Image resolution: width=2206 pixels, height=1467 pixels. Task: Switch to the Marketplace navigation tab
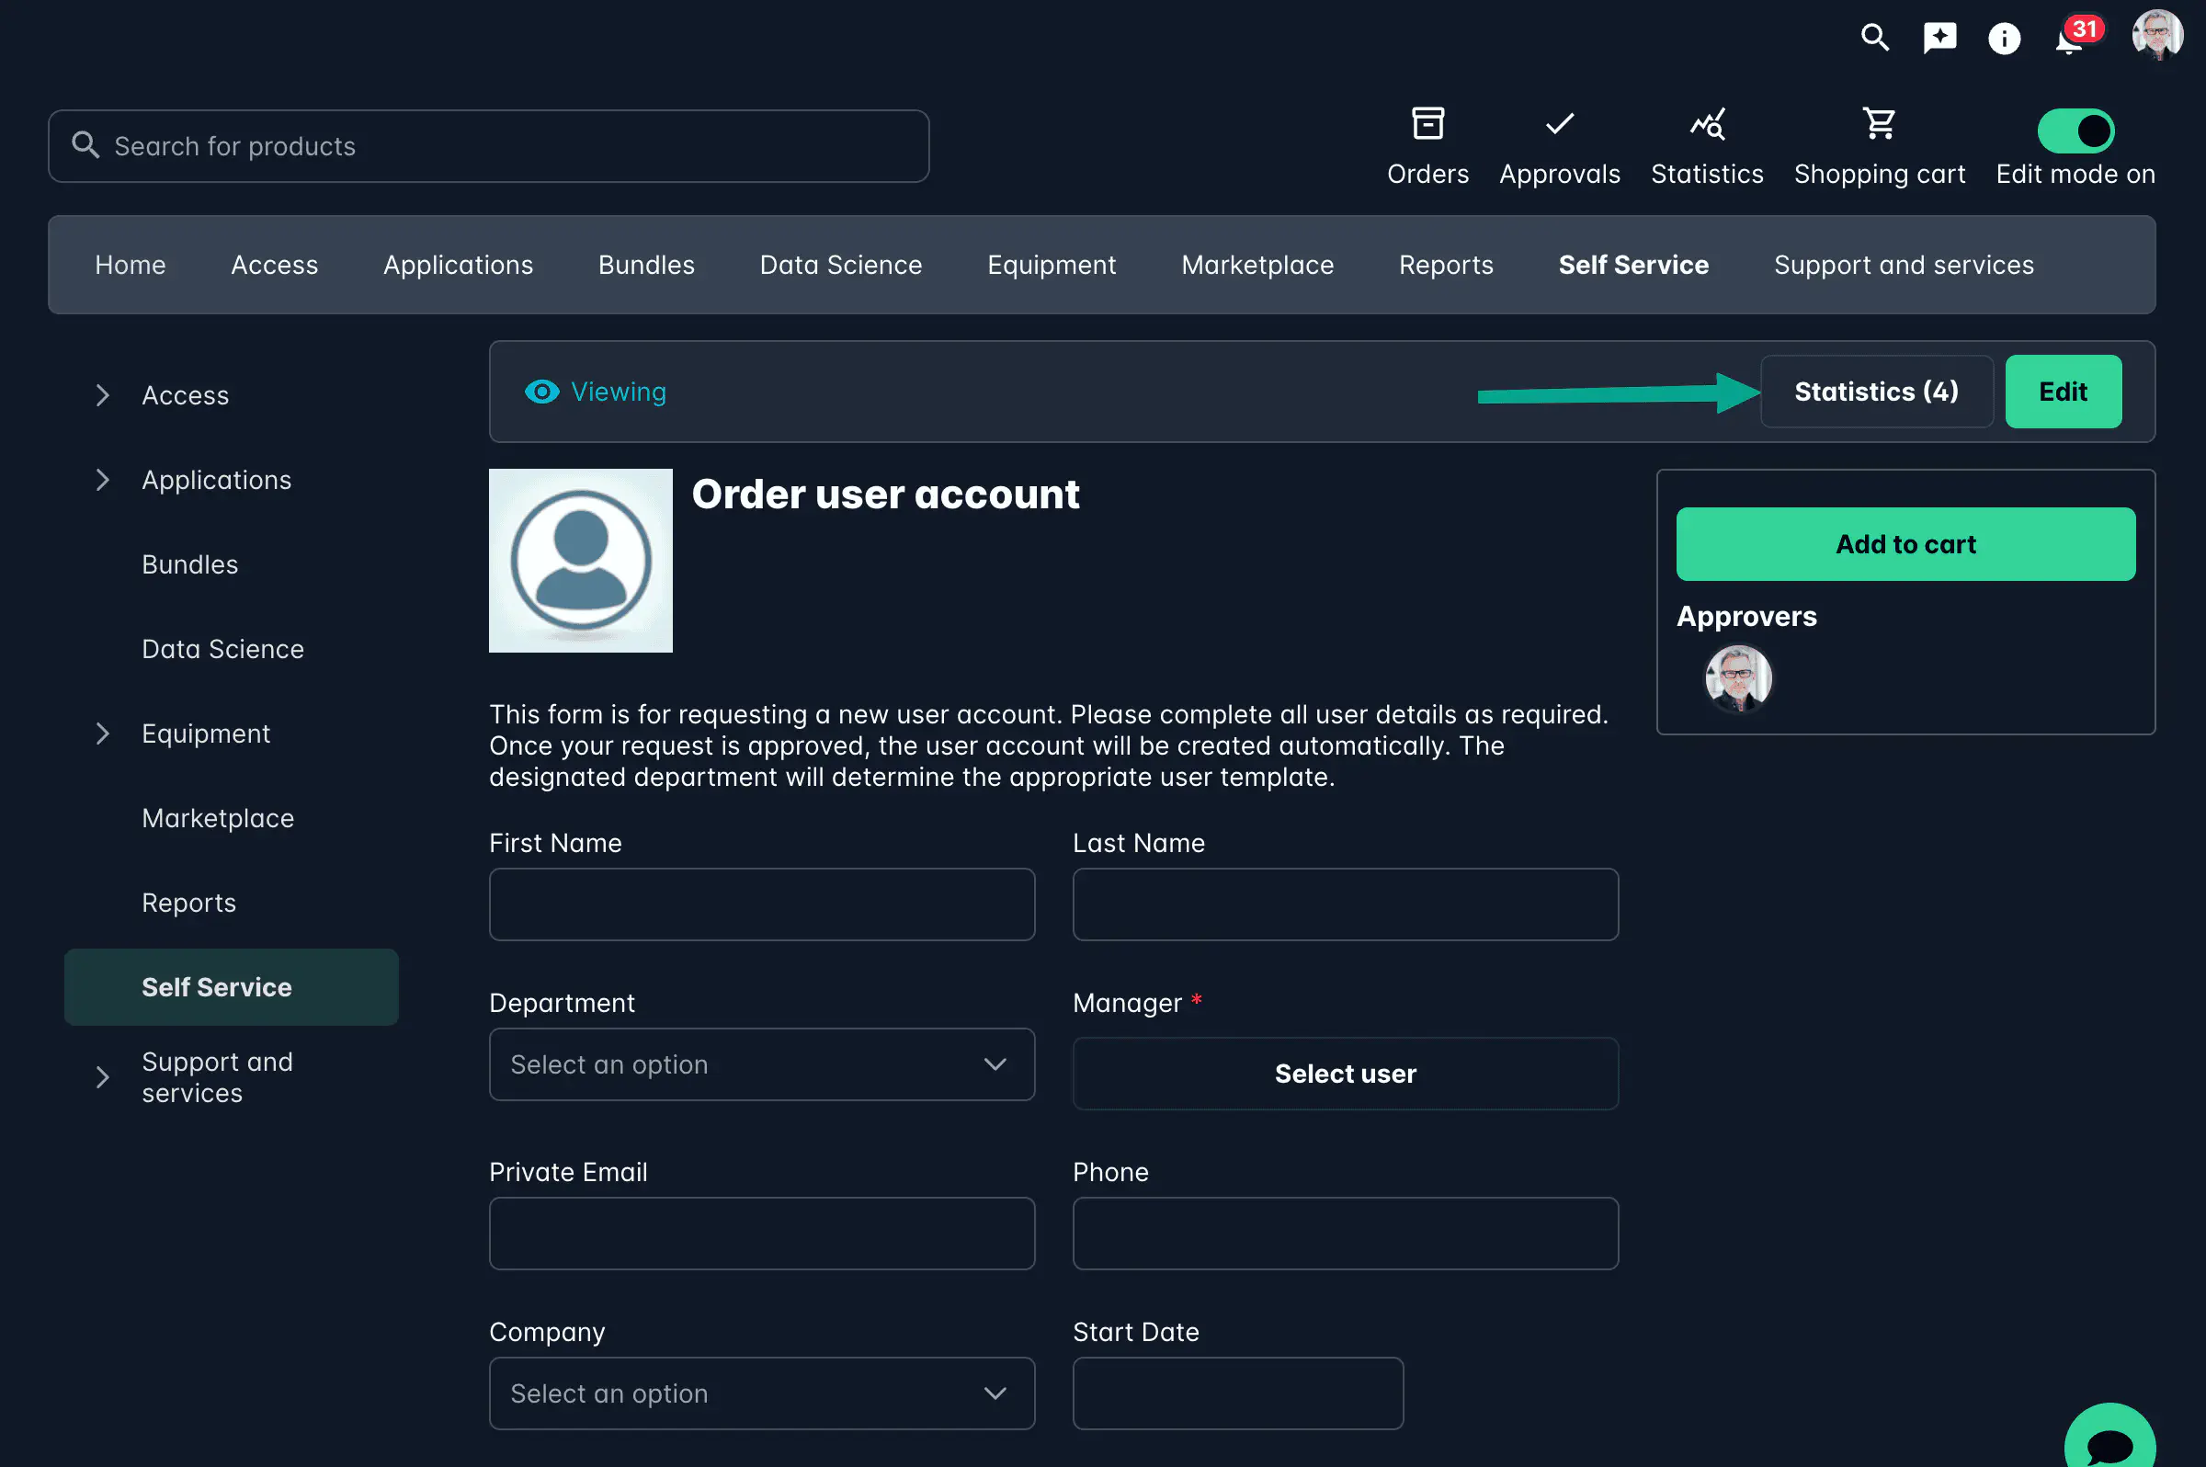tap(1257, 265)
